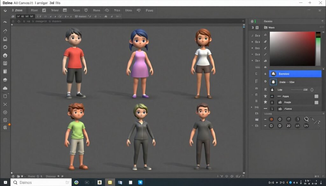
Task: Open the Chrome-like browser icon in the taskbar
Action: coord(76,183)
